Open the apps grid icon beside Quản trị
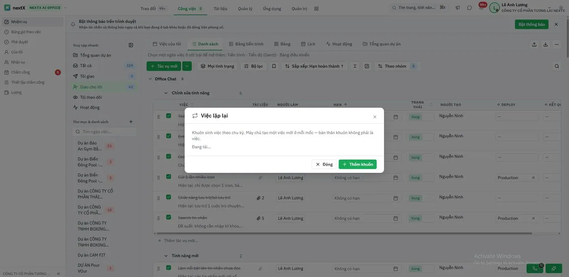The image size is (569, 277). [x=316, y=8]
